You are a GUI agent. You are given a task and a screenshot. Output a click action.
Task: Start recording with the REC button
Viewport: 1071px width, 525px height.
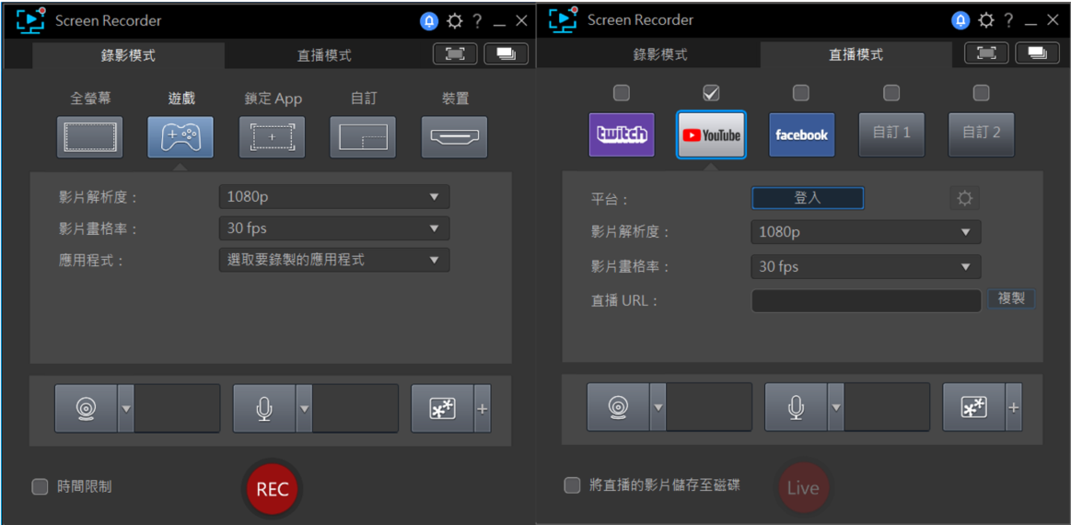click(x=272, y=489)
